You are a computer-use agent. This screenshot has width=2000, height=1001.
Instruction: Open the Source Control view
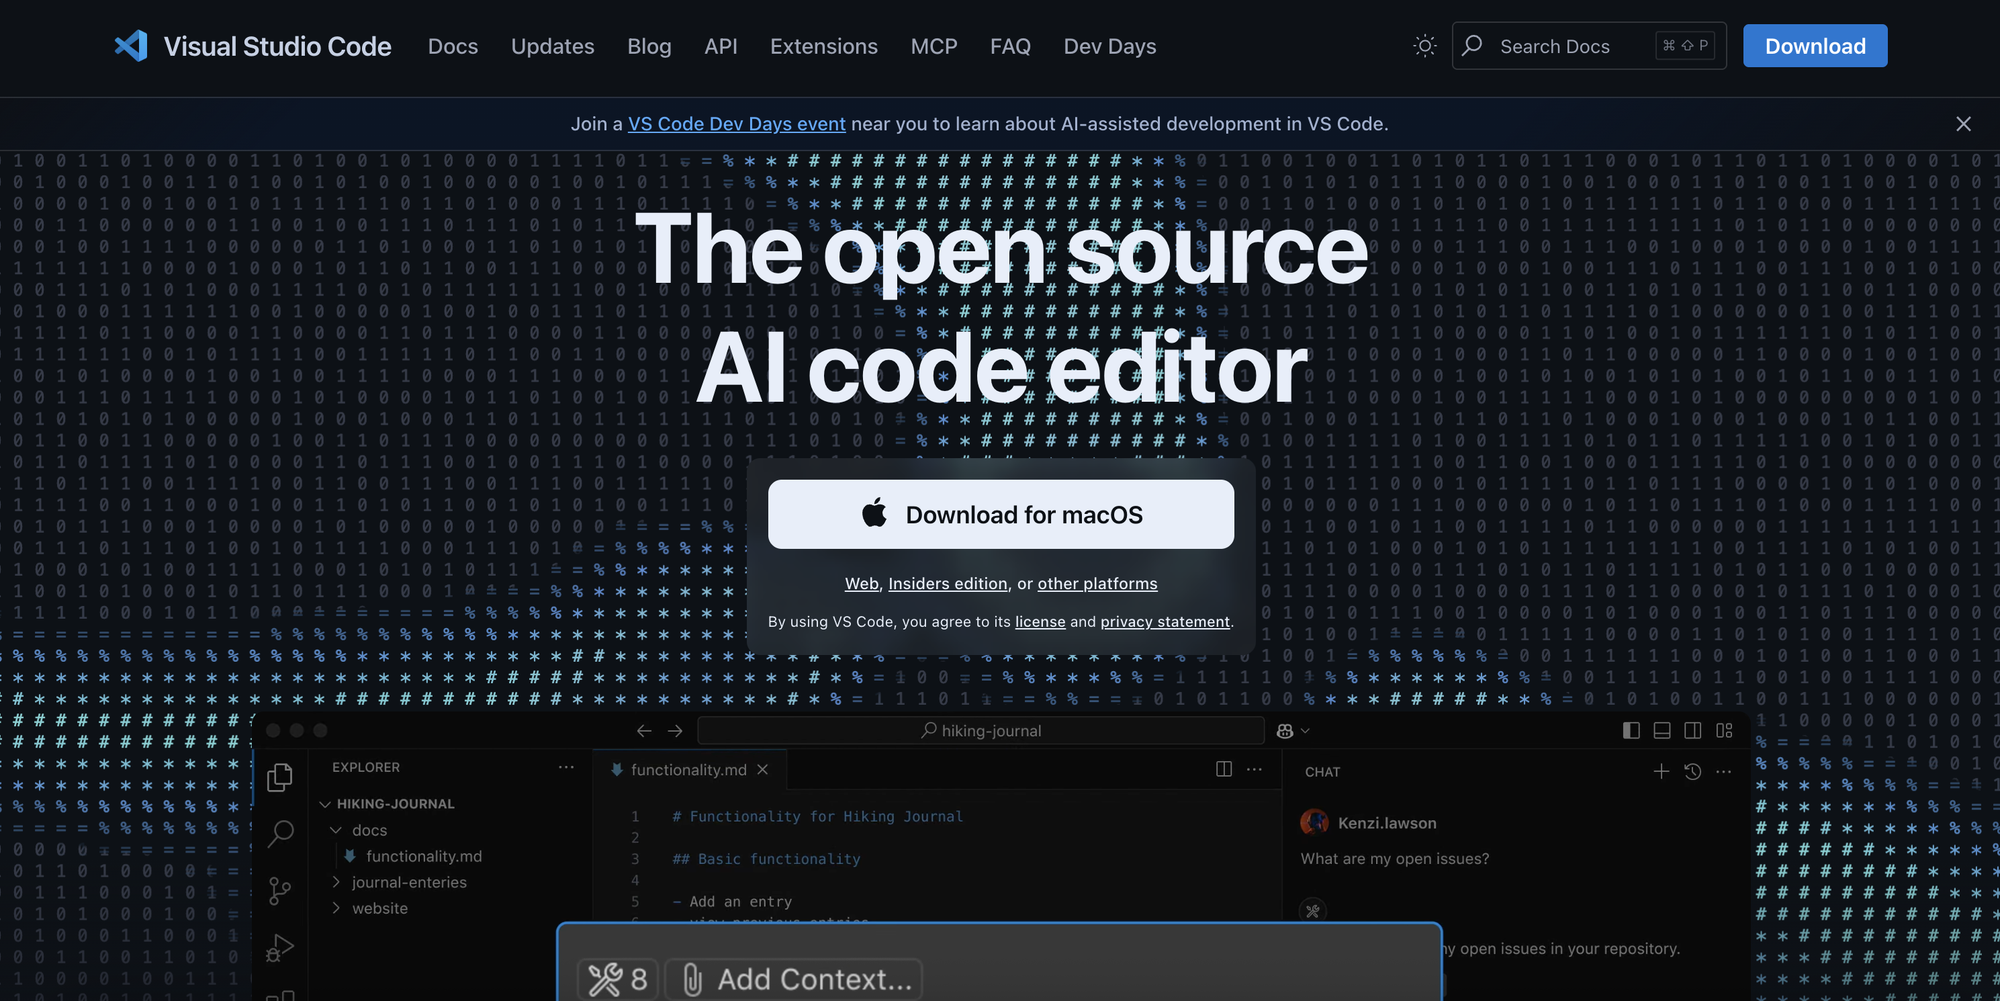(x=279, y=891)
